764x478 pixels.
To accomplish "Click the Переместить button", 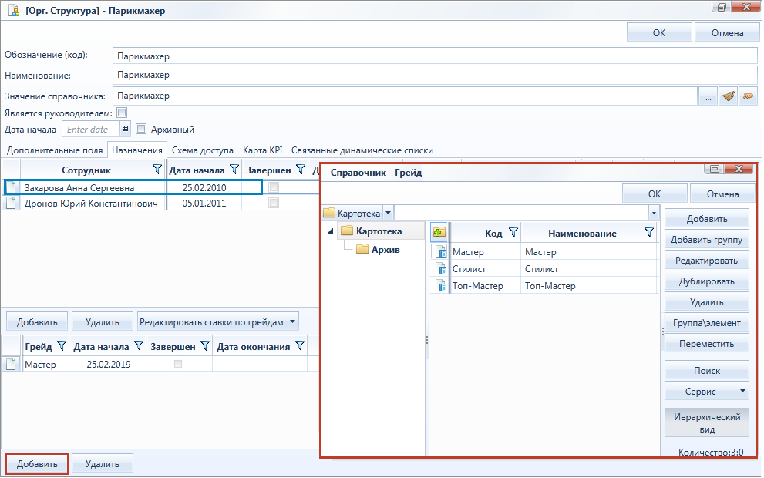I will [x=706, y=344].
